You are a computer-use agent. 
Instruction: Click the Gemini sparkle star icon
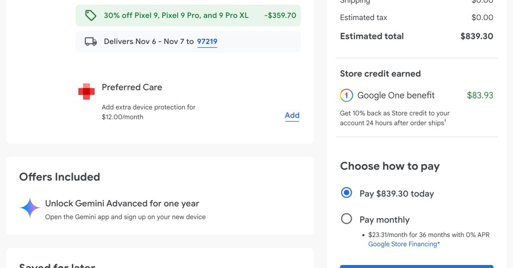(30, 208)
